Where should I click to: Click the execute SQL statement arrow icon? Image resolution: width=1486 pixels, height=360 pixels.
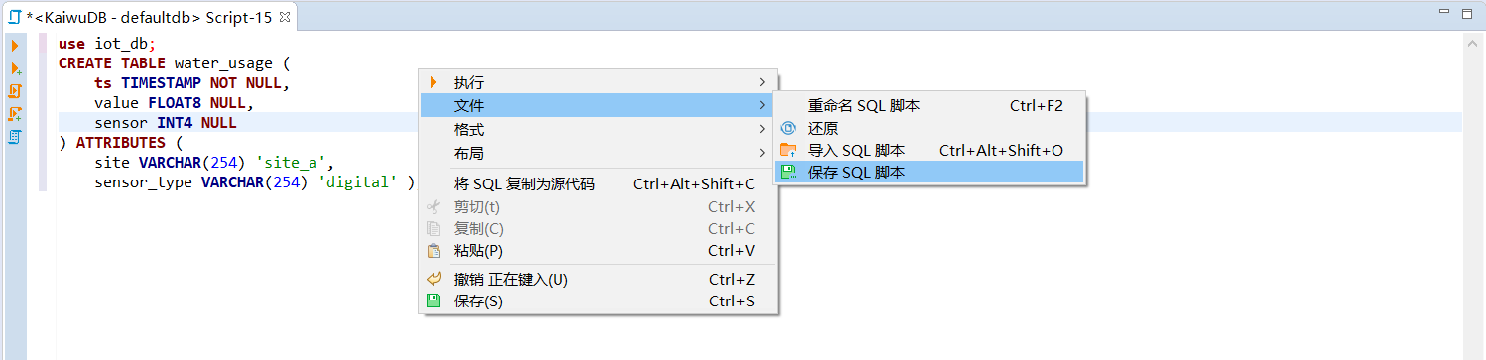point(15,46)
